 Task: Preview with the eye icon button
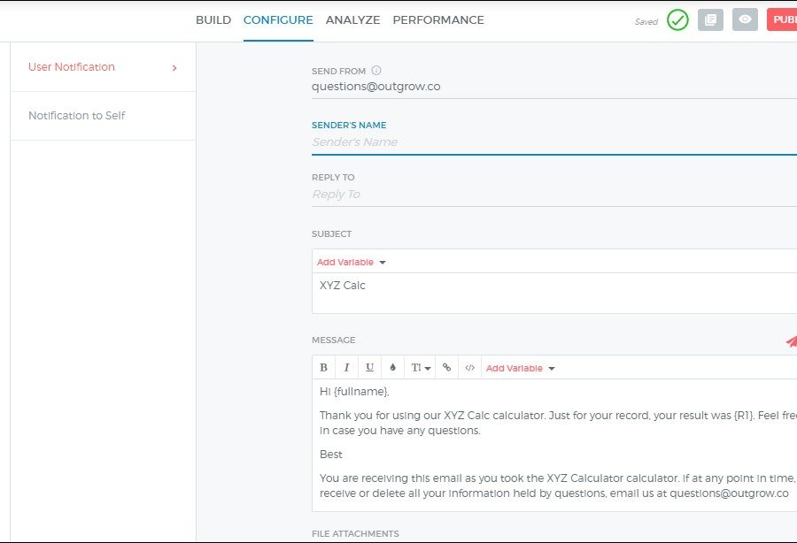coord(745,19)
